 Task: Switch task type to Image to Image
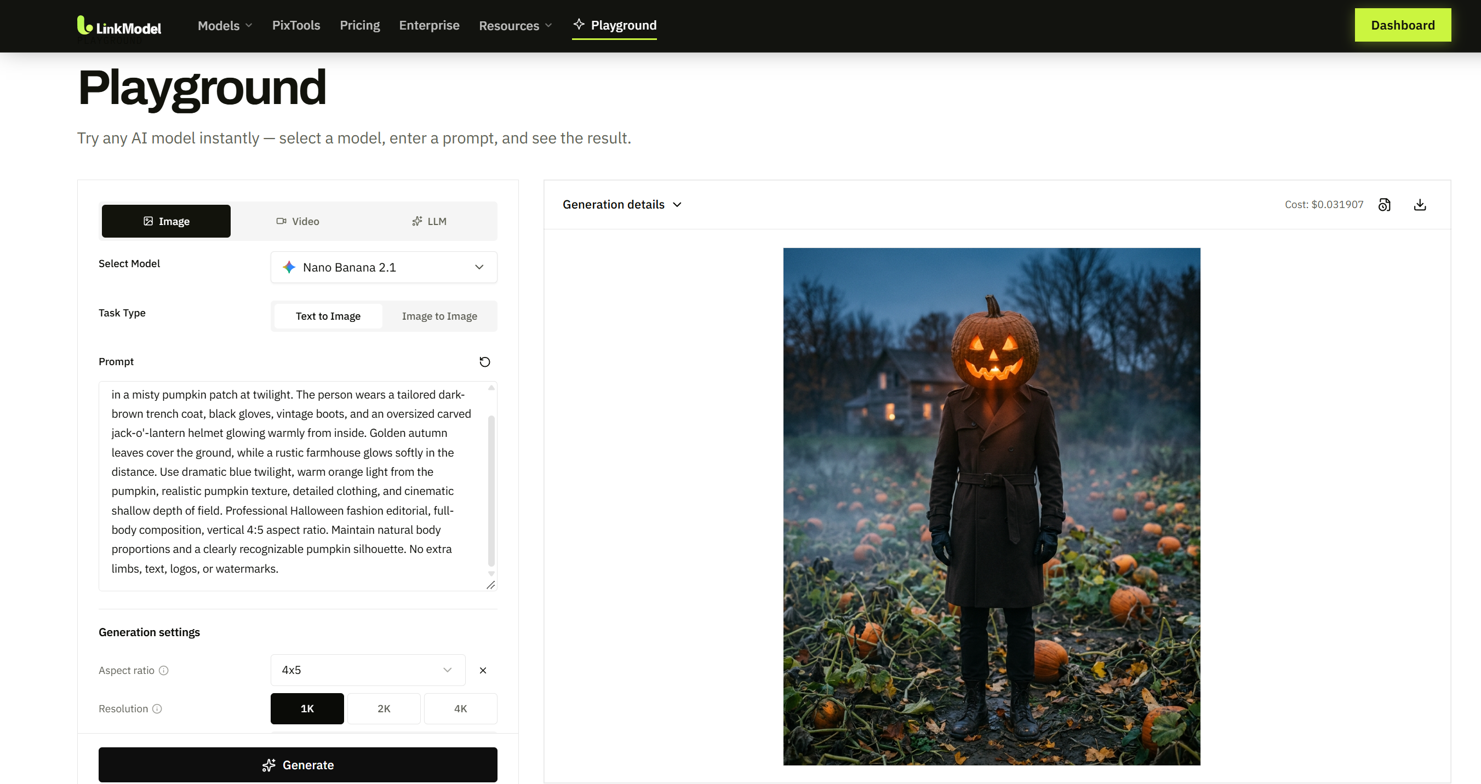pyautogui.click(x=439, y=316)
